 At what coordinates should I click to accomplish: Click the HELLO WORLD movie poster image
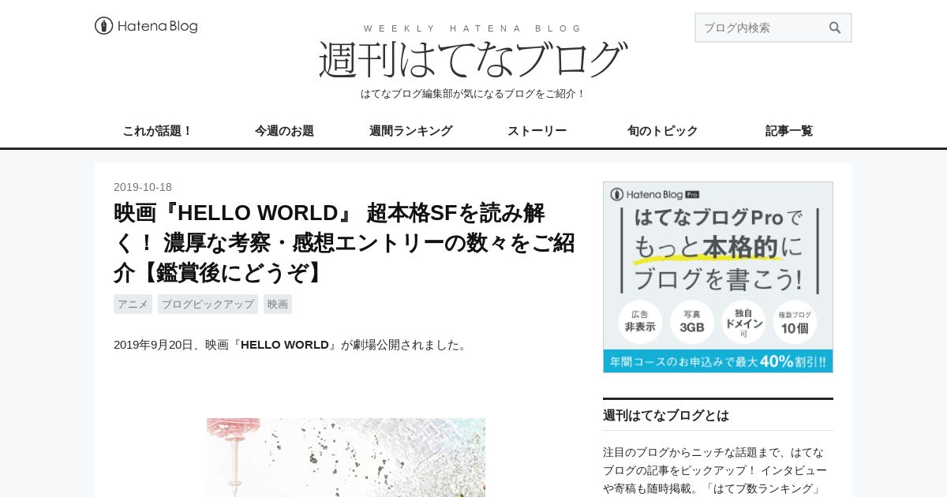346,458
